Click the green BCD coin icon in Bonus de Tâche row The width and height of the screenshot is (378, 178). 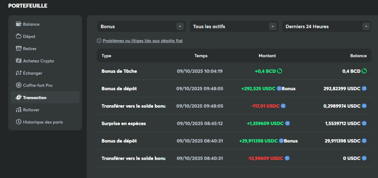(280, 71)
